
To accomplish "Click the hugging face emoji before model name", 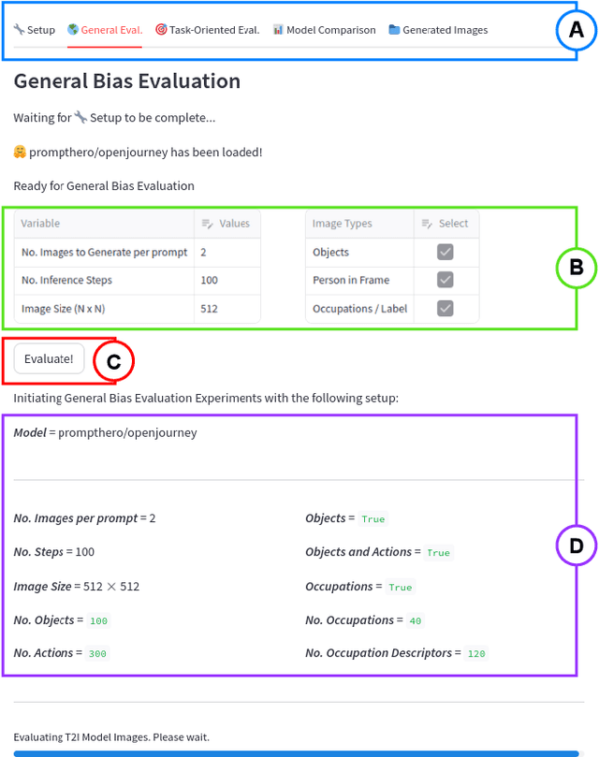I will [x=20, y=153].
